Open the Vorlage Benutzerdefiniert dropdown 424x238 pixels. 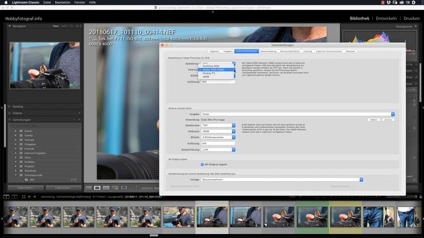coord(282,179)
